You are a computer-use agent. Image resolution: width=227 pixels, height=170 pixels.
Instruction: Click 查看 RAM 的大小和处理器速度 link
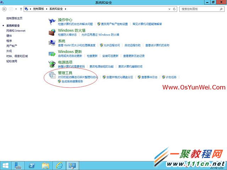pos(77,45)
